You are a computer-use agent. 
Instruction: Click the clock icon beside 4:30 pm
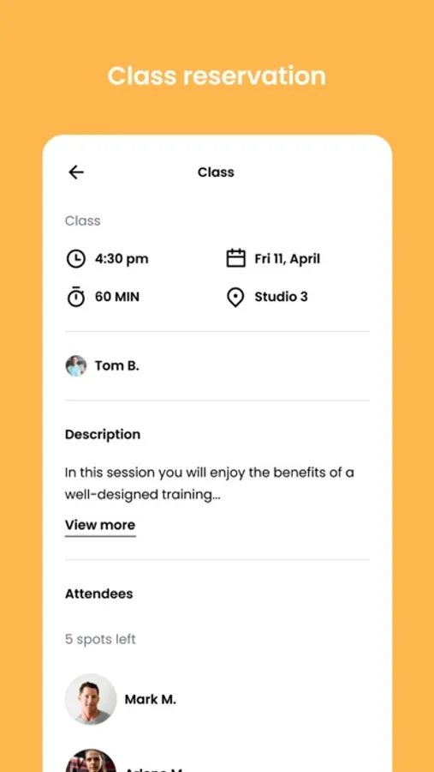[75, 259]
